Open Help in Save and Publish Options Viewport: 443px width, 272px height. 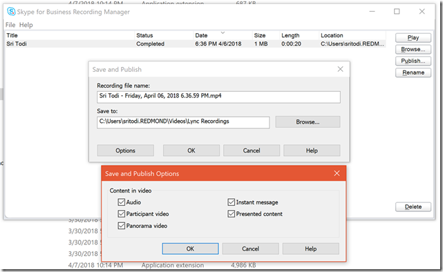click(310, 249)
